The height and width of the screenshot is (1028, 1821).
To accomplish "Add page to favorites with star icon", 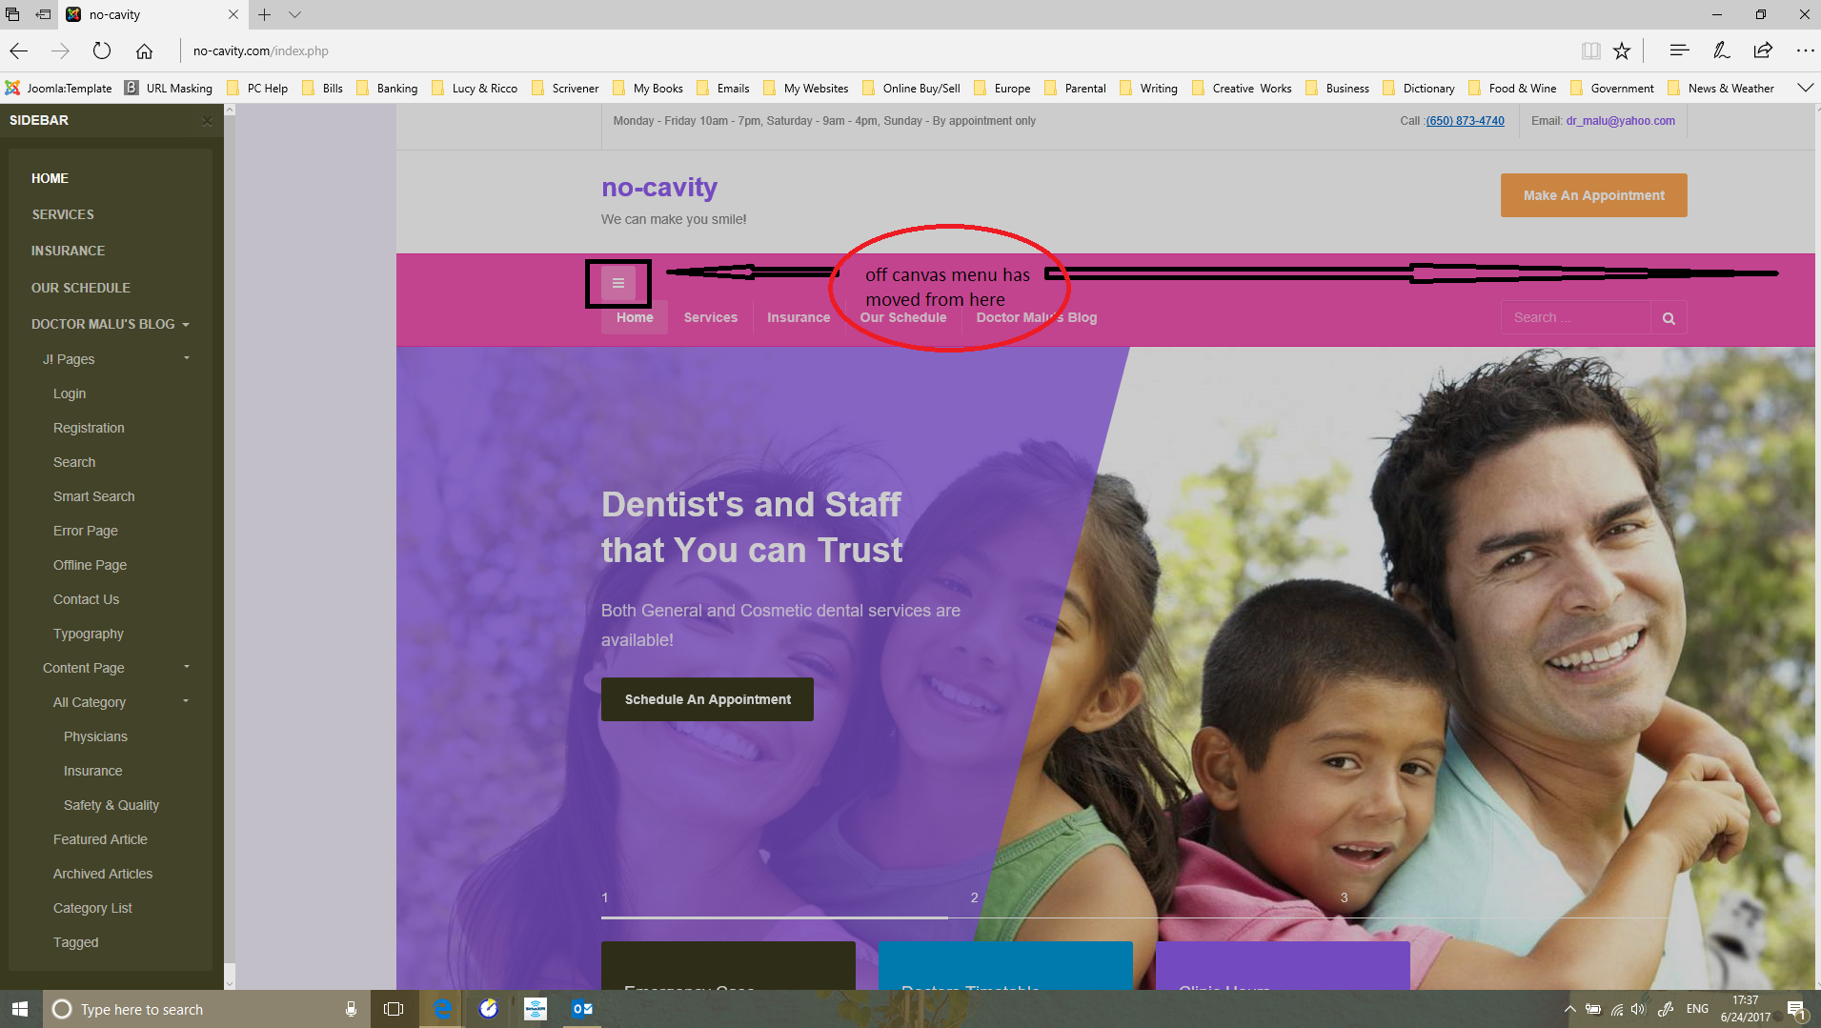I will (x=1621, y=50).
